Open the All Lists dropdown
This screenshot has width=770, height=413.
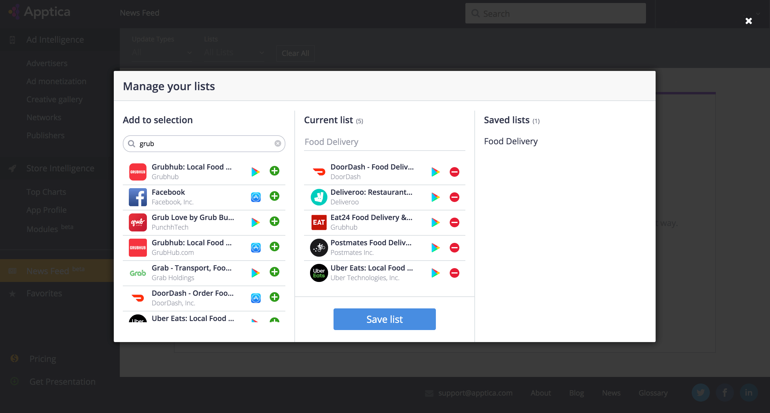[234, 53]
